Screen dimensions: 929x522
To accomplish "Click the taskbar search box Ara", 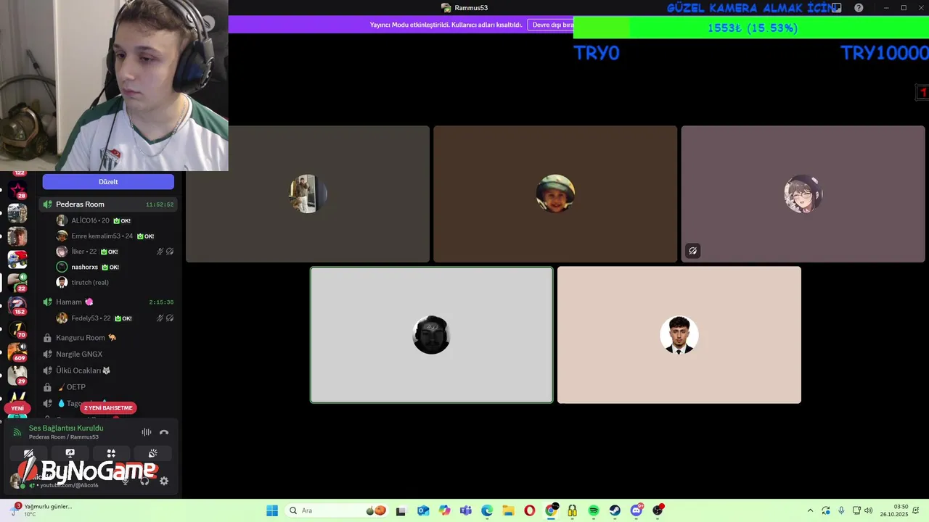I will coord(337,510).
